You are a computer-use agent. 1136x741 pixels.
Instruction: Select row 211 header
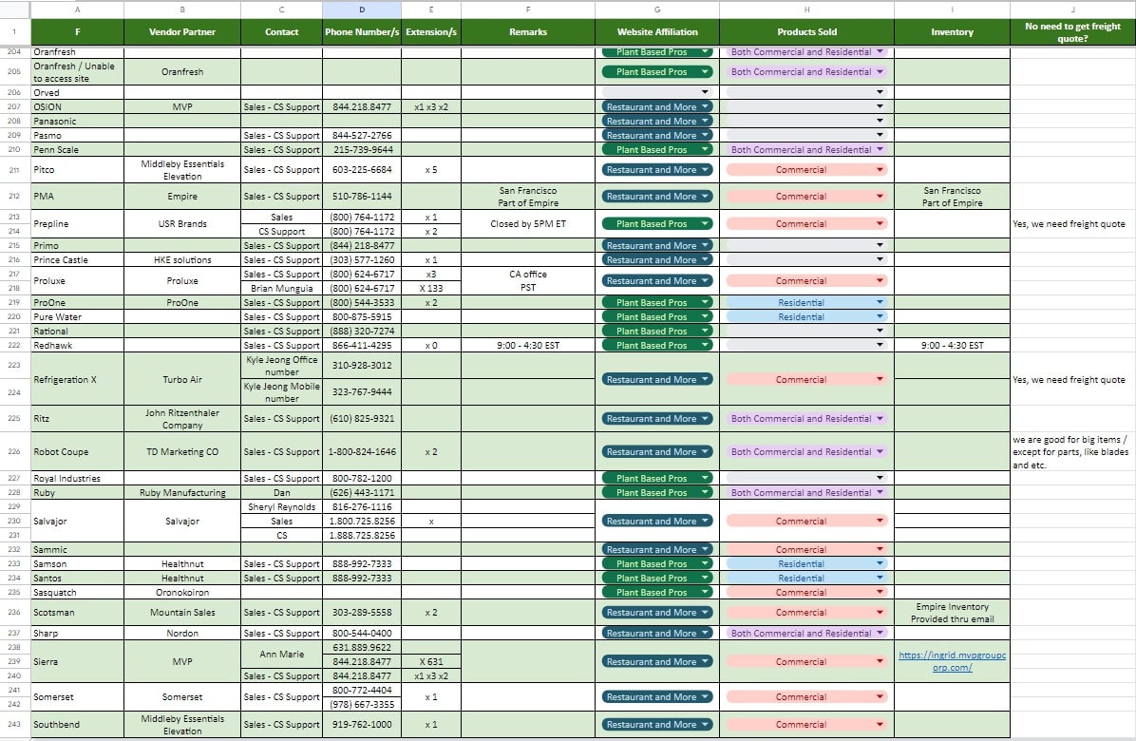click(x=14, y=169)
